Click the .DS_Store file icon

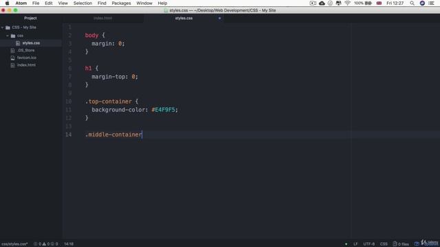pos(12,50)
